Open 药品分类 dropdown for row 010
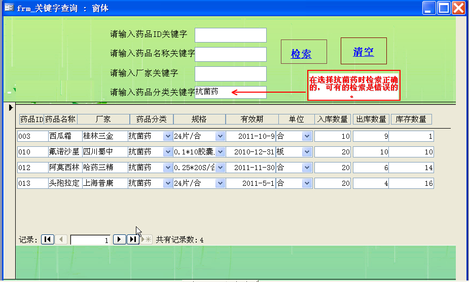This screenshot has width=469, height=282. pyautogui.click(x=167, y=152)
